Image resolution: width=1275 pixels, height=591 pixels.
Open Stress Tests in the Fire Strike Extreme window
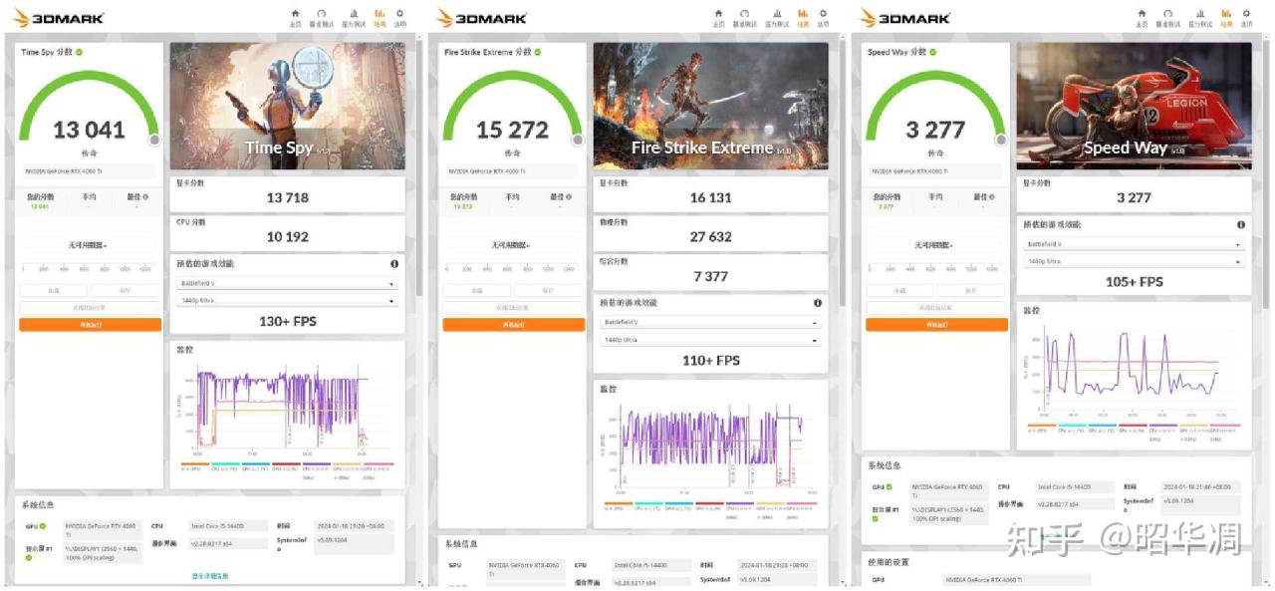coord(777,17)
